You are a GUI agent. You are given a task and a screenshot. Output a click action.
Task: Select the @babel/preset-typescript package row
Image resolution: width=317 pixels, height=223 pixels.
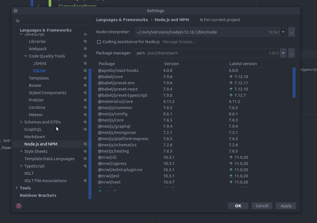point(194,95)
